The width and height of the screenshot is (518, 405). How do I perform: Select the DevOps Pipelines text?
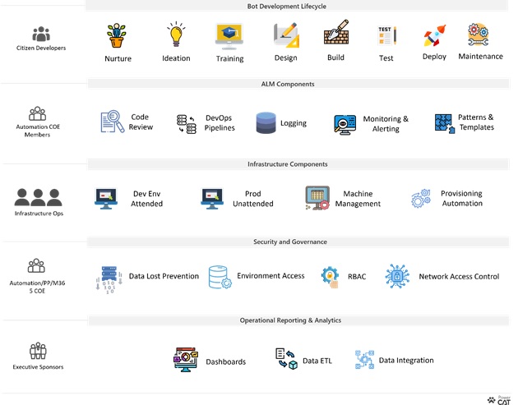coord(220,122)
